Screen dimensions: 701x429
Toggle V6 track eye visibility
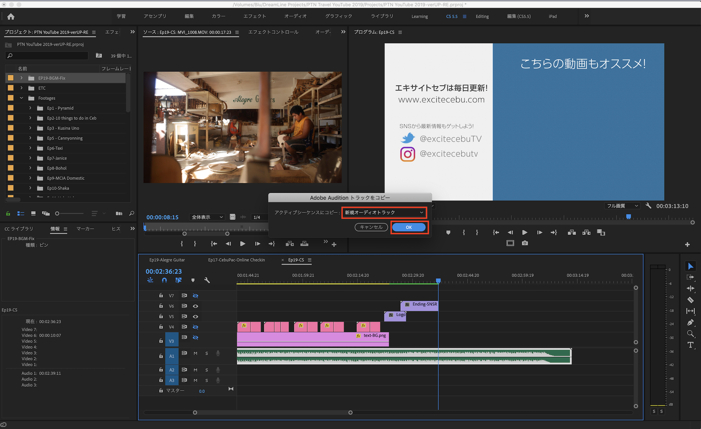196,306
